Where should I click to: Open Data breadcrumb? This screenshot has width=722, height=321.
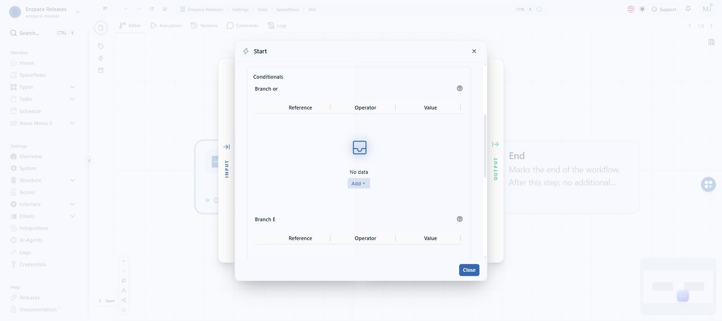click(x=262, y=9)
